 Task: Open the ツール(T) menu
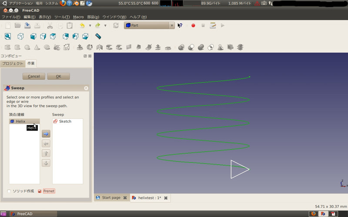click(62, 17)
